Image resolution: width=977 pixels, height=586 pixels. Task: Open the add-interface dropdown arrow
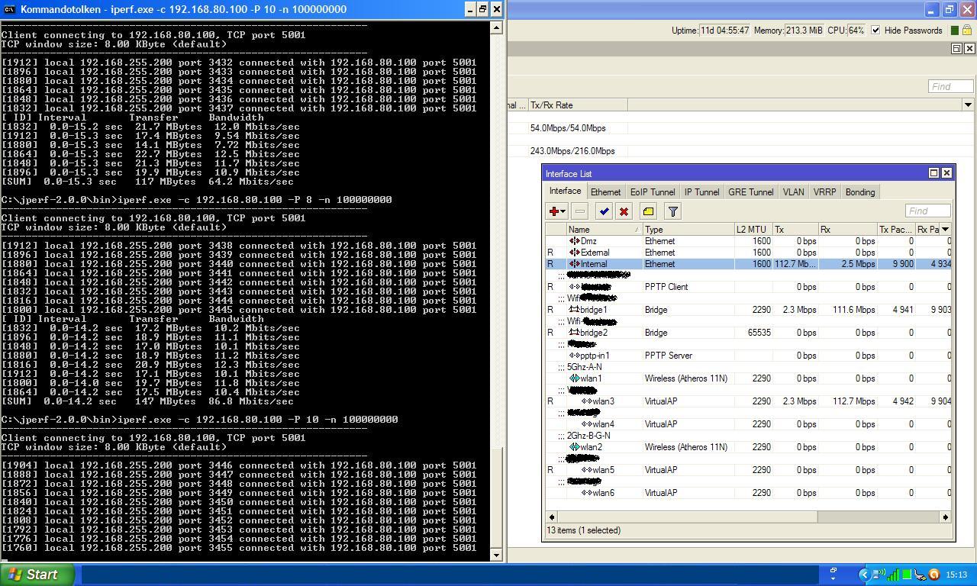tap(563, 211)
